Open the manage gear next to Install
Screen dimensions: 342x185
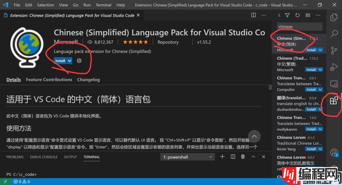[x=79, y=61]
